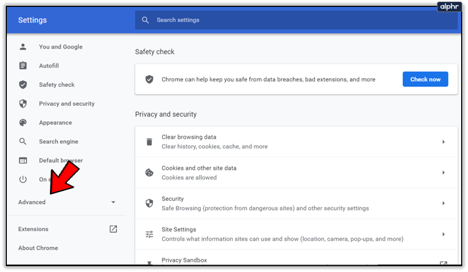Click the person icon beside You and Google
This screenshot has width=468, height=272.
click(x=23, y=47)
